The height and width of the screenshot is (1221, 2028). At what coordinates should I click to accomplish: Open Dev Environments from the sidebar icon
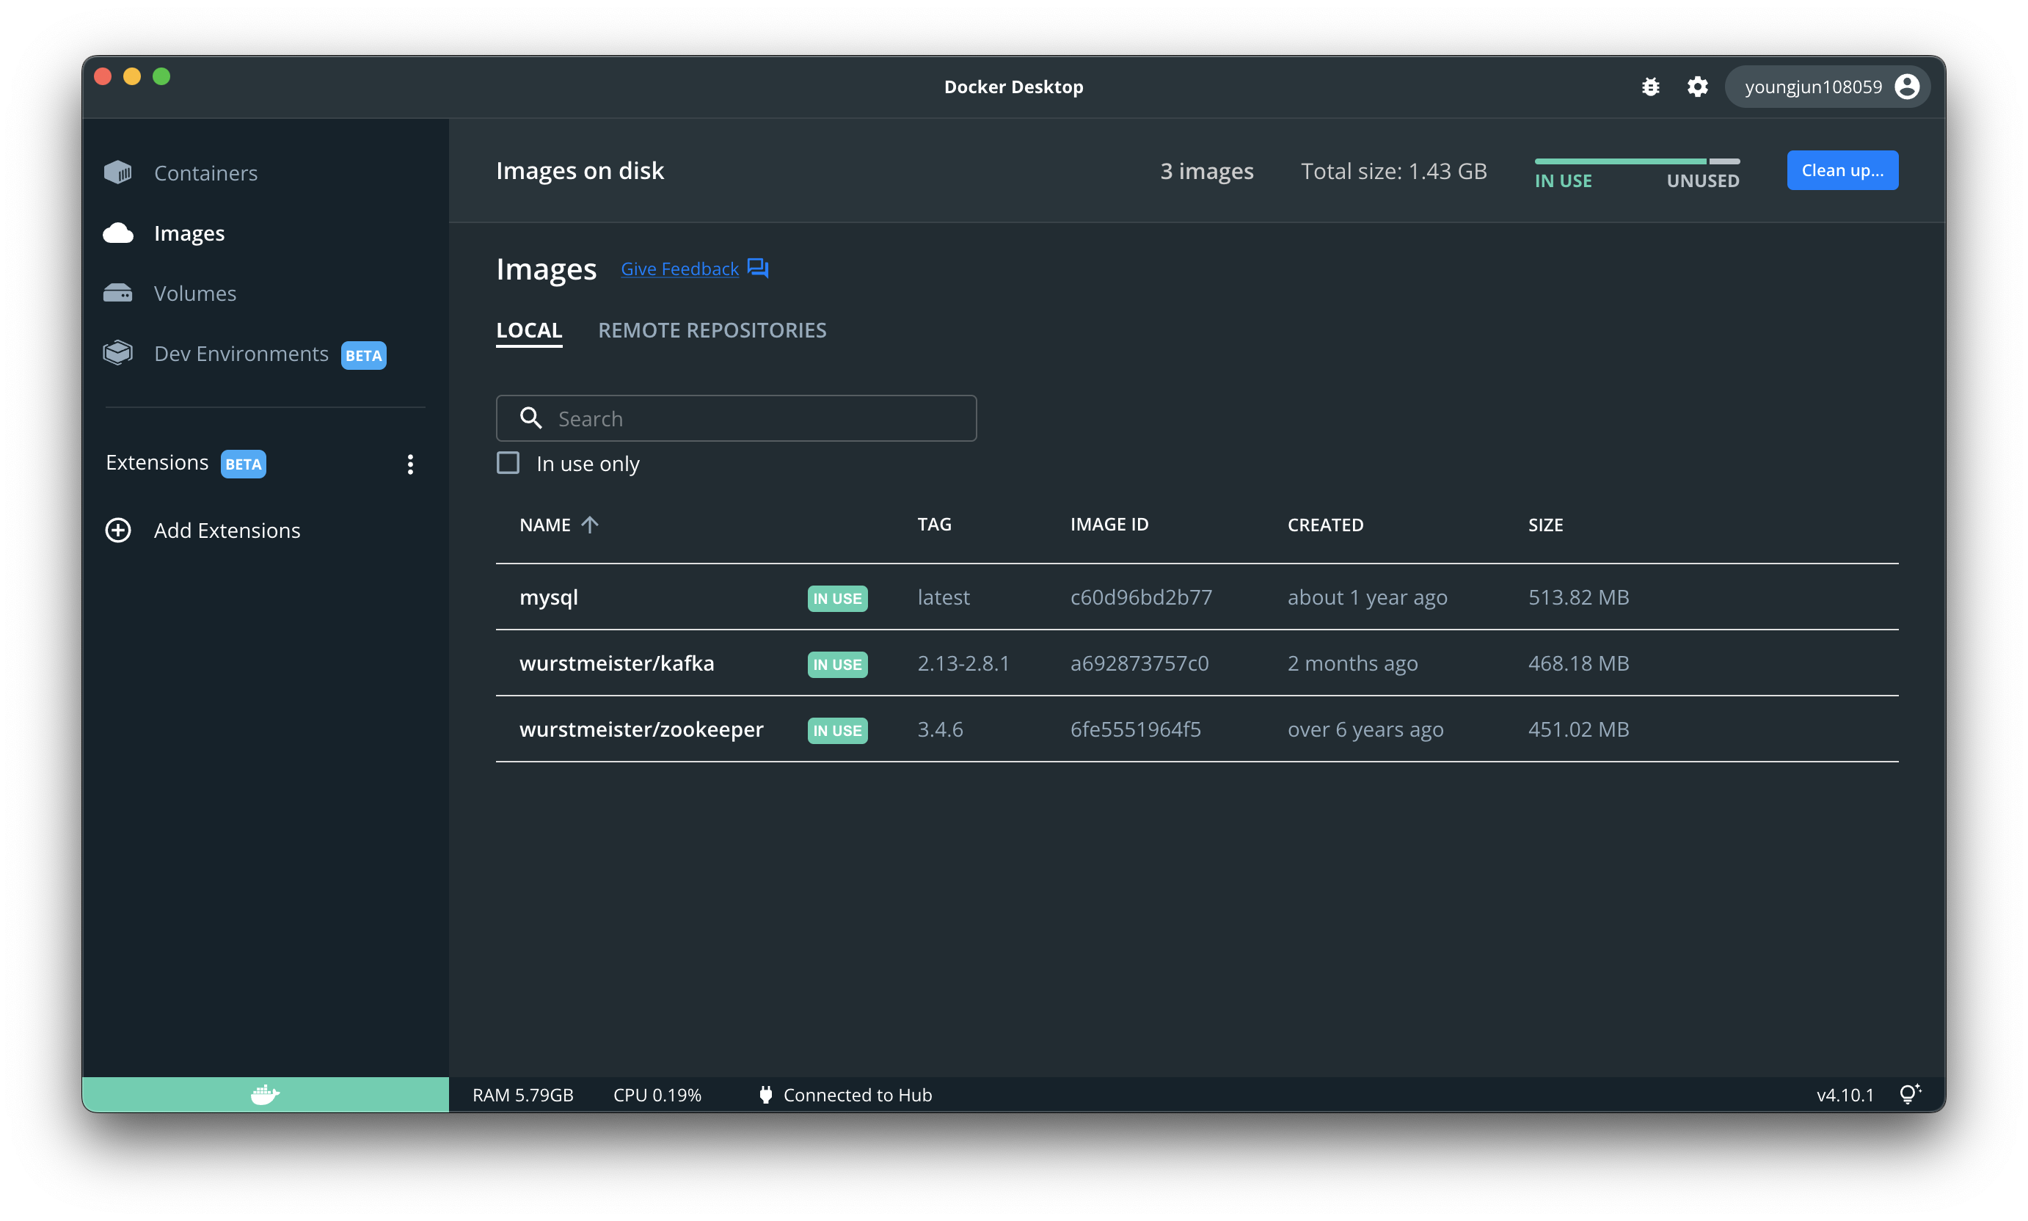pos(117,353)
